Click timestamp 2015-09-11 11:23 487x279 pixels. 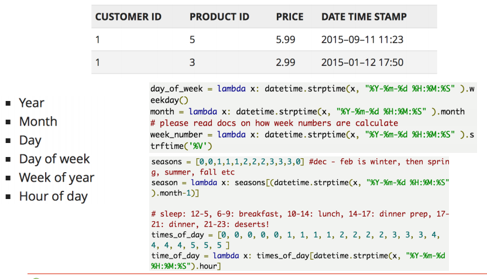coord(362,40)
